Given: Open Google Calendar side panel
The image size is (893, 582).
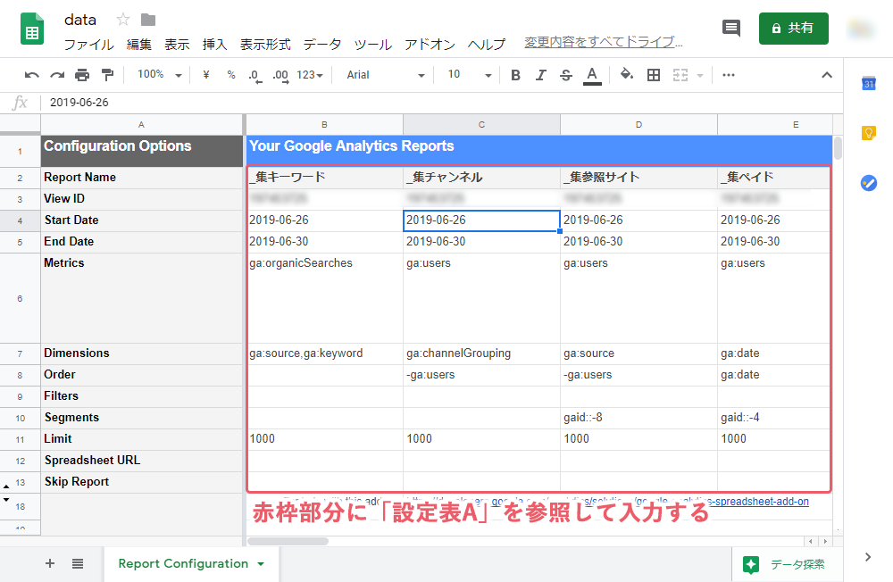Looking at the screenshot, I should pos(869,83).
